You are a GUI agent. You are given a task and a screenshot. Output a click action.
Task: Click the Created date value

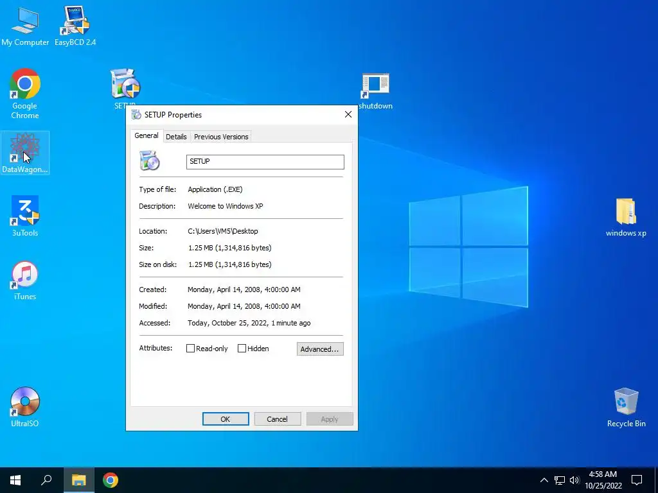(x=244, y=290)
